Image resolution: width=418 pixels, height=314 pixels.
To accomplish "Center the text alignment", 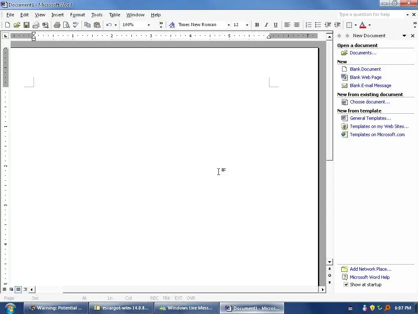I will click(x=296, y=25).
